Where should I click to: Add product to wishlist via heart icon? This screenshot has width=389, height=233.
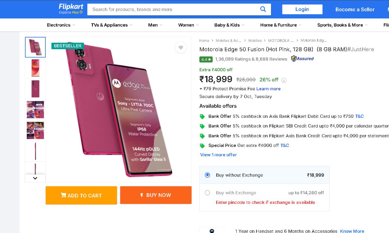point(181,48)
